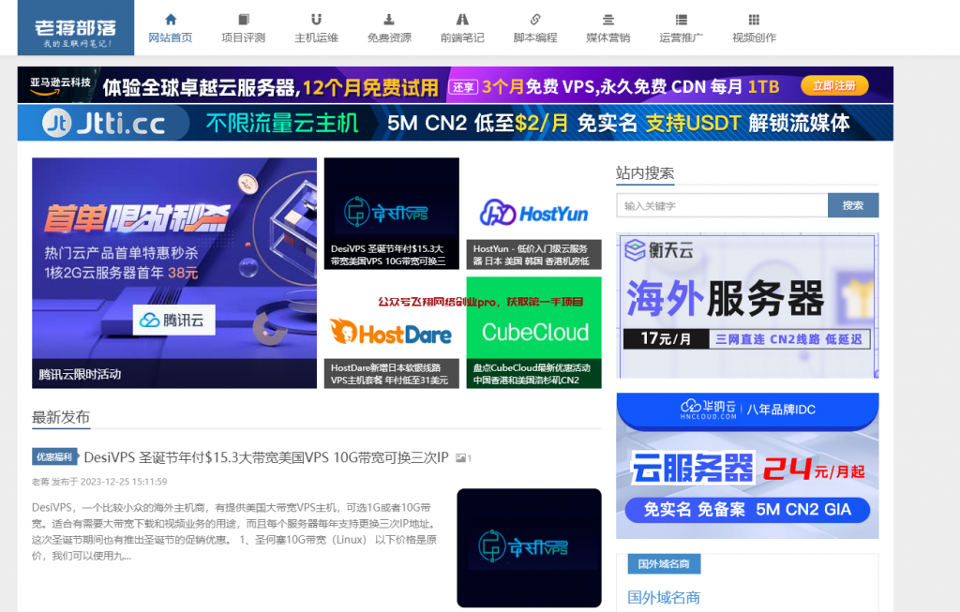Viewport: 960px width, 612px height.
Task: Click the grid icon above 视频创作
Action: pos(754,19)
